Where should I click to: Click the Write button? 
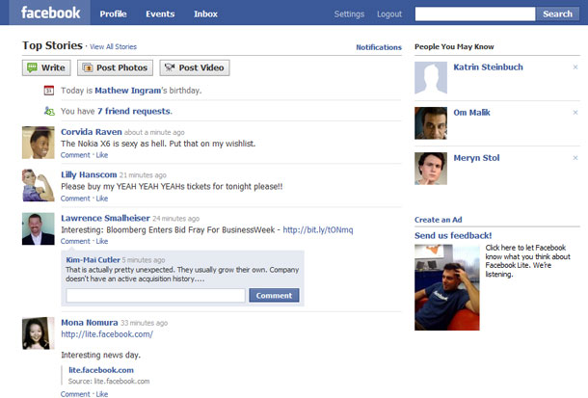pyautogui.click(x=46, y=67)
